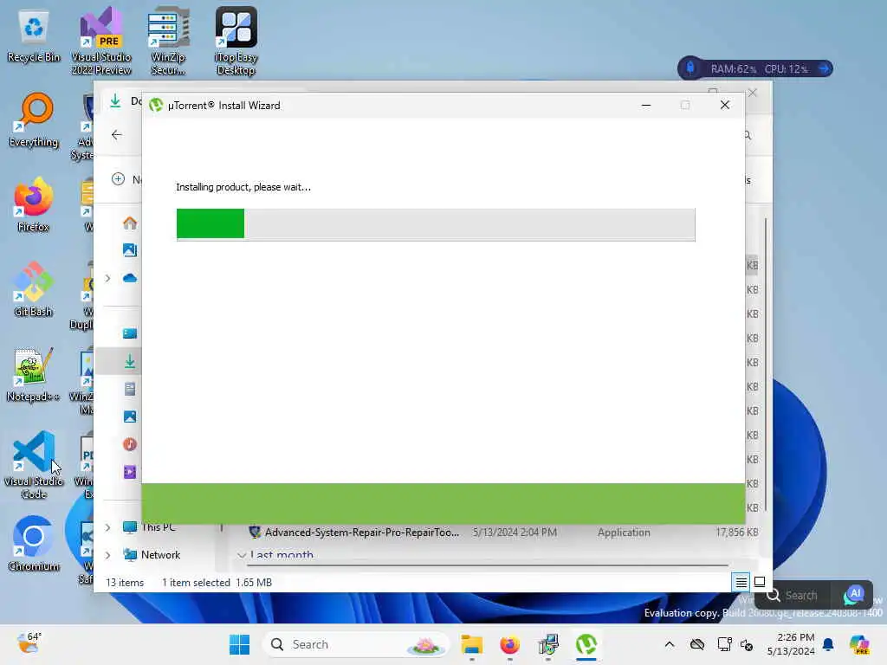Click the New plus button in File Explorer
Screen dimensions: 887x665
[118, 179]
